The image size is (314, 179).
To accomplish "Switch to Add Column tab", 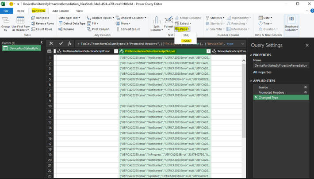I will [61, 11].
